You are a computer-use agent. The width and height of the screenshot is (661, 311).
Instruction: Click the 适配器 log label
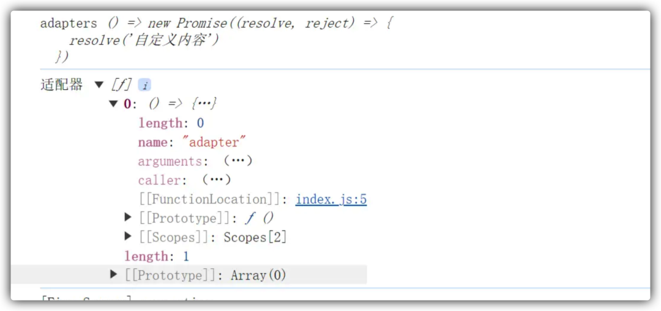62,85
